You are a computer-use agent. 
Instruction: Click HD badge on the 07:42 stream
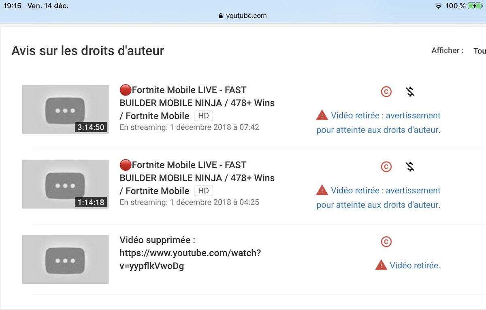coord(203,116)
